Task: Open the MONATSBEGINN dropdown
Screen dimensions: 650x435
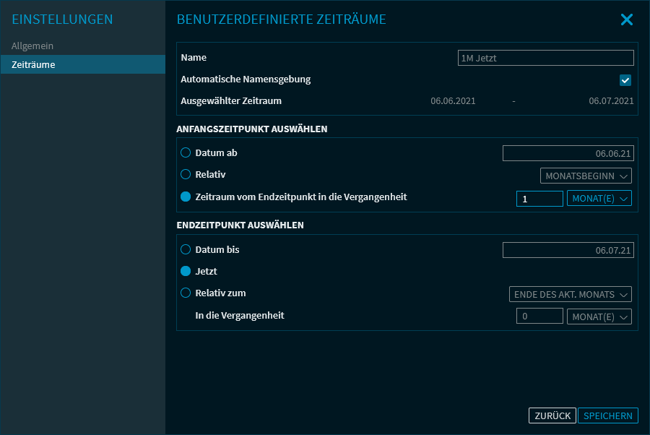Action: (586, 176)
